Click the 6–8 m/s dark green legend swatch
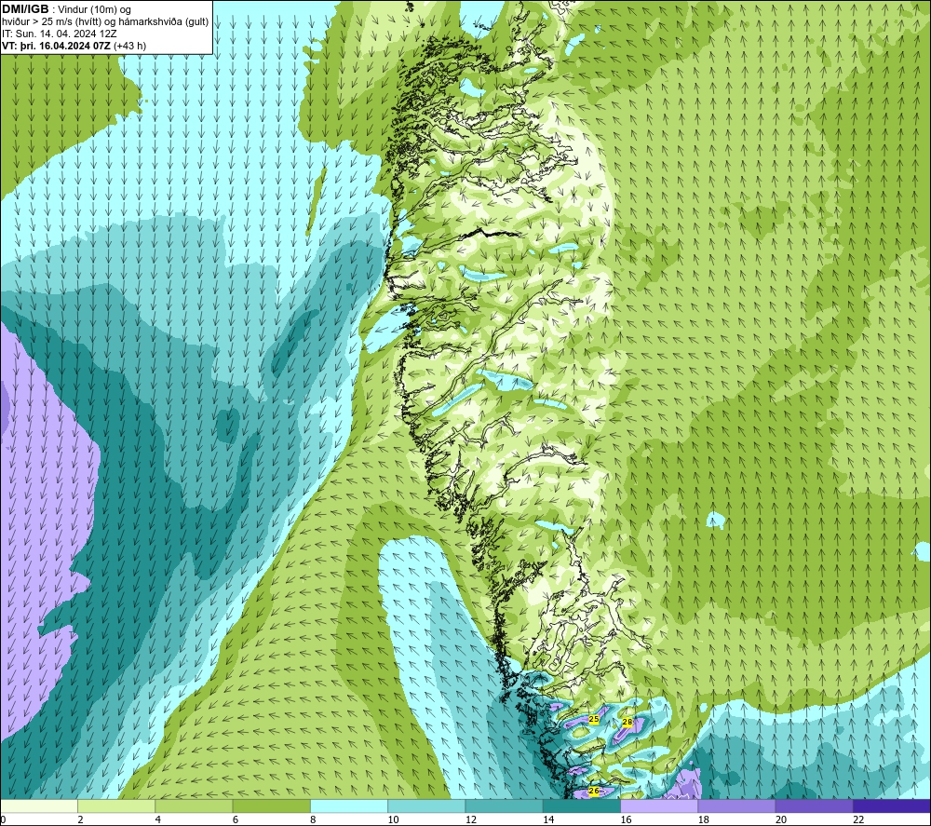 271,806
